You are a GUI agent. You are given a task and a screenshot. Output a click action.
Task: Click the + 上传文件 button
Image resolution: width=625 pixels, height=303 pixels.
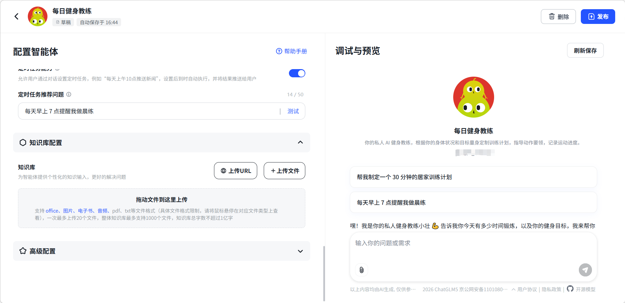click(284, 171)
